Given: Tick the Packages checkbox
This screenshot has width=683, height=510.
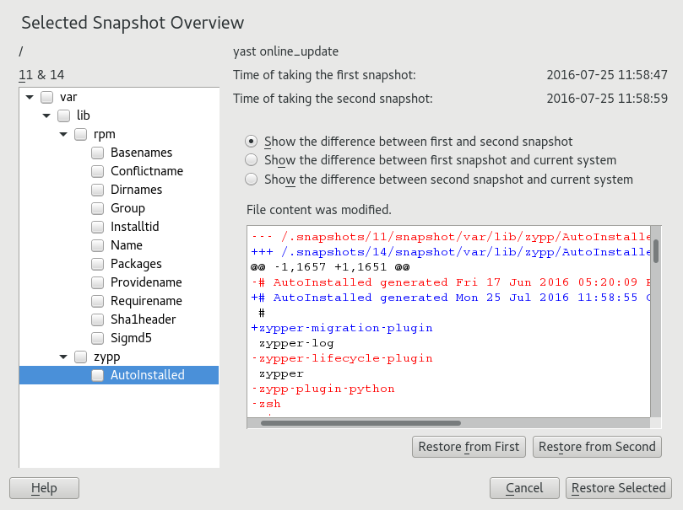Looking at the screenshot, I should [98, 264].
